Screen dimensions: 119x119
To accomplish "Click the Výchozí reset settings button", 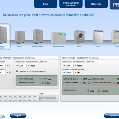I will coord(111,116).
